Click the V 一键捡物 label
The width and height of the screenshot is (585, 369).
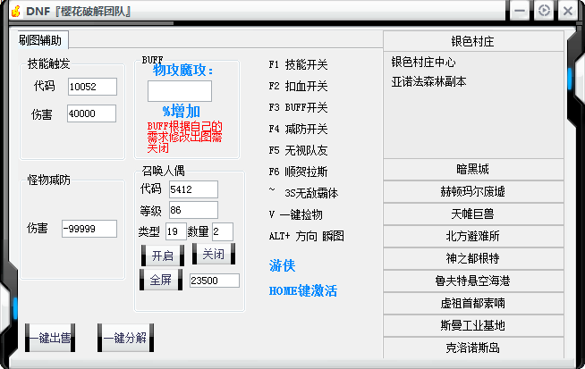click(x=296, y=214)
